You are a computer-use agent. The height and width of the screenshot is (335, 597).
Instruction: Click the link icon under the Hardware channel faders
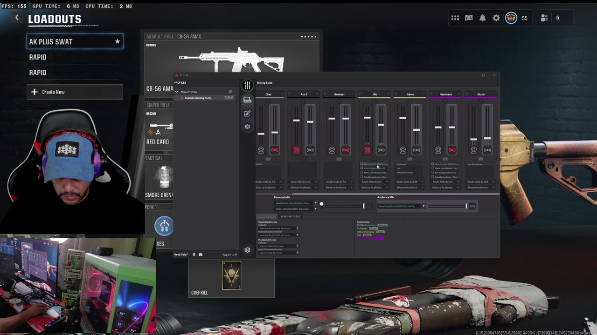(445, 159)
